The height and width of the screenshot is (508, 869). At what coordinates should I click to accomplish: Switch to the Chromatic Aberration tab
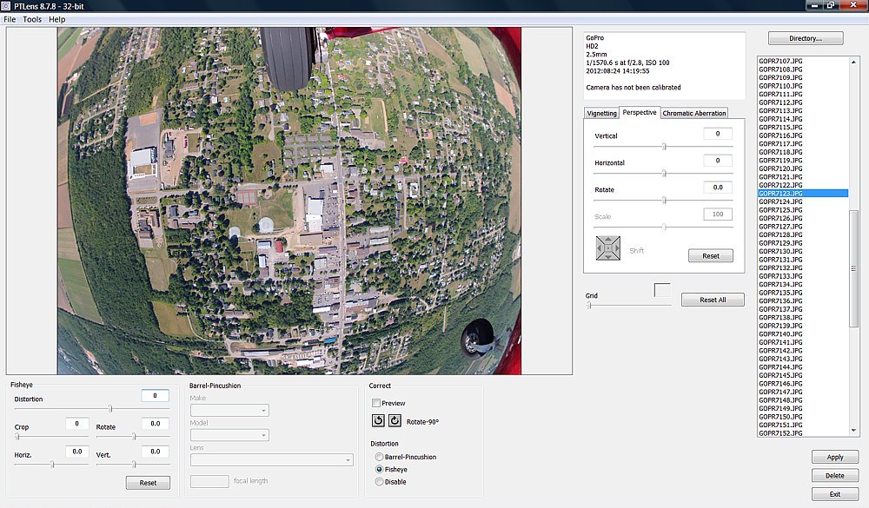point(693,114)
